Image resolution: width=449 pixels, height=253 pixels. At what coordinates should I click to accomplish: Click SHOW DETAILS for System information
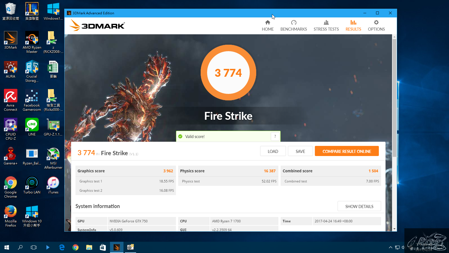(359, 206)
